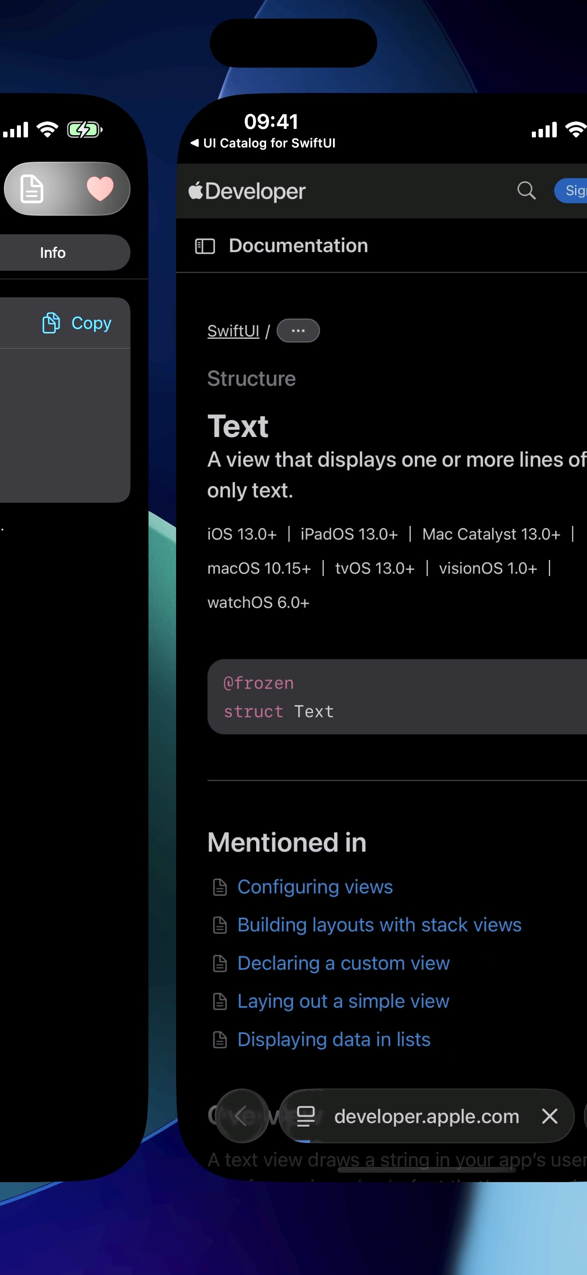587x1275 pixels.
Task: Tap the browser back arrow button
Action: [x=242, y=1116]
